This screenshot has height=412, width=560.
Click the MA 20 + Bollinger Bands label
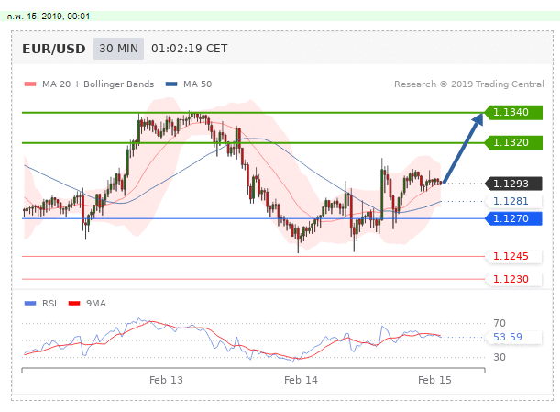[x=98, y=84]
